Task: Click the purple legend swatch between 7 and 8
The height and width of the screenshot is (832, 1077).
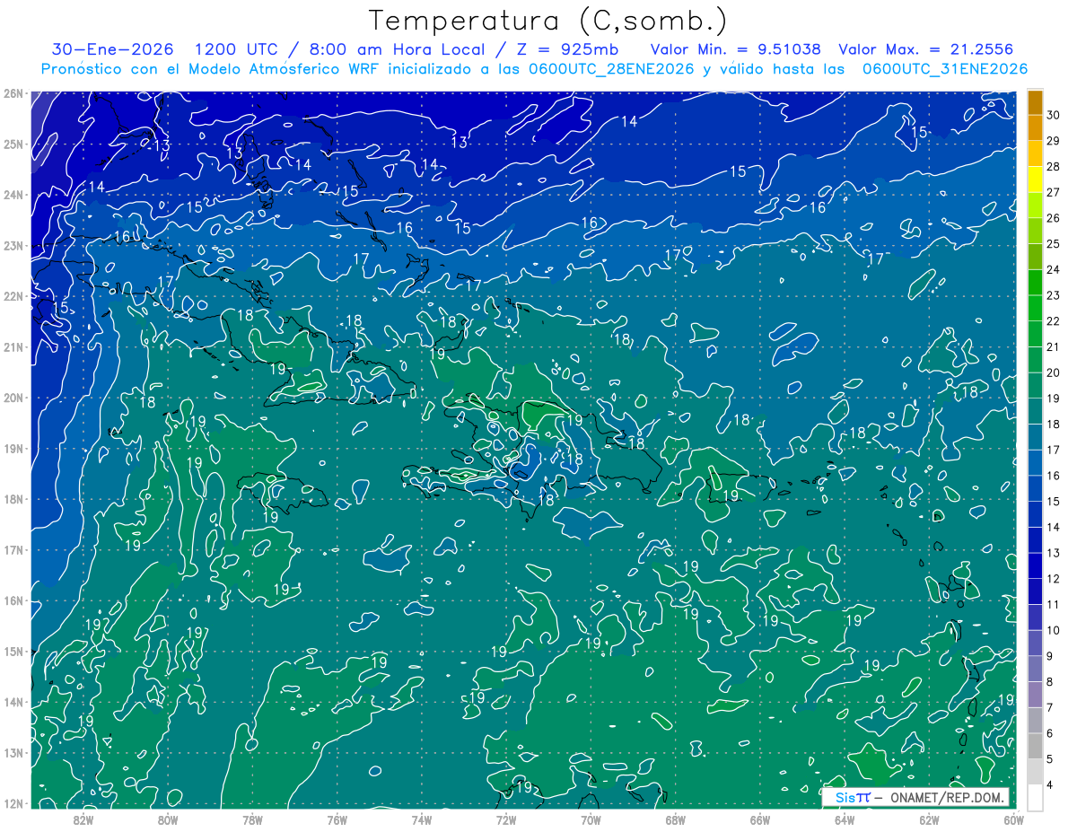Action: pyautogui.click(x=1035, y=694)
